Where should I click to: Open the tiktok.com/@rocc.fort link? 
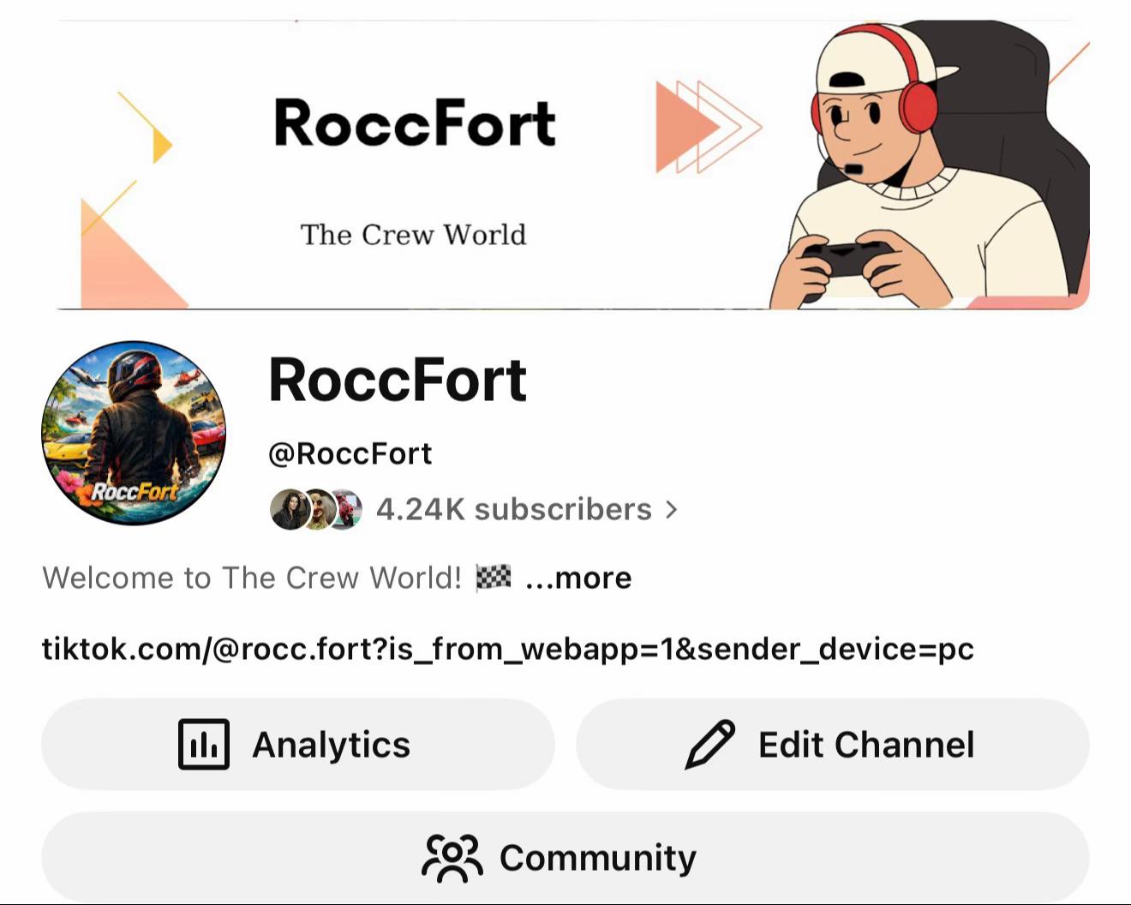pos(507,650)
